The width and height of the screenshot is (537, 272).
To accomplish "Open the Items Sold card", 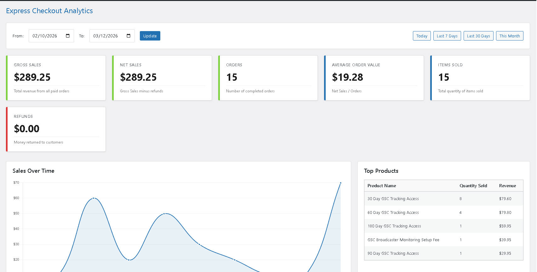I will tap(480, 78).
